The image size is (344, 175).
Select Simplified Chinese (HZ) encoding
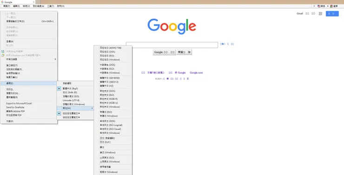tap(113, 86)
